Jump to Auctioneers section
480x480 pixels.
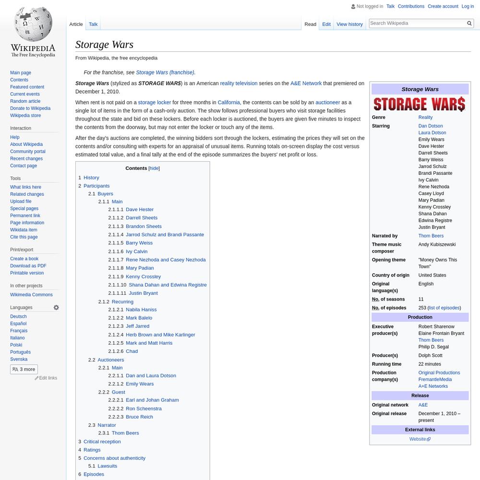(x=111, y=360)
